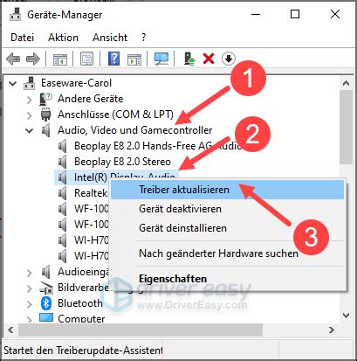Screen dimensions: 357x361
Task: Select the Andere Geräte label
Action: pos(91,99)
